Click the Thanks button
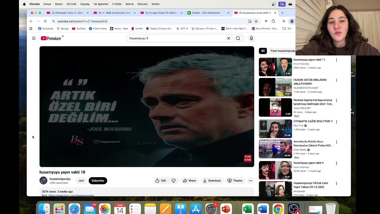 click(235, 181)
